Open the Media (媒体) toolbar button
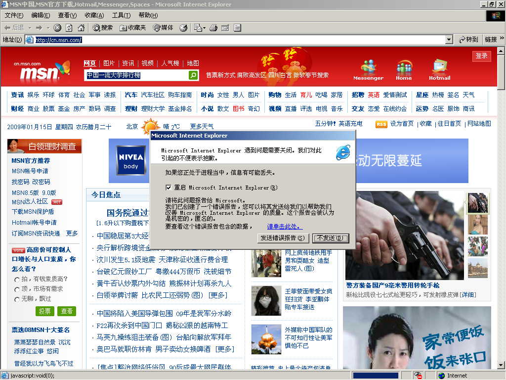Viewport: 506px width, 380px height. coord(163,28)
